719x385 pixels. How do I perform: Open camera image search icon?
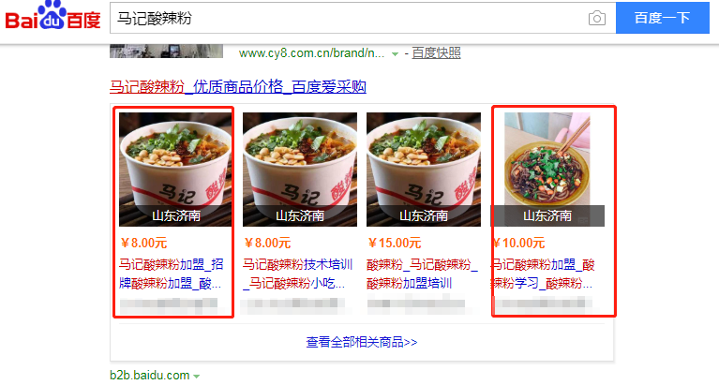pos(596,19)
